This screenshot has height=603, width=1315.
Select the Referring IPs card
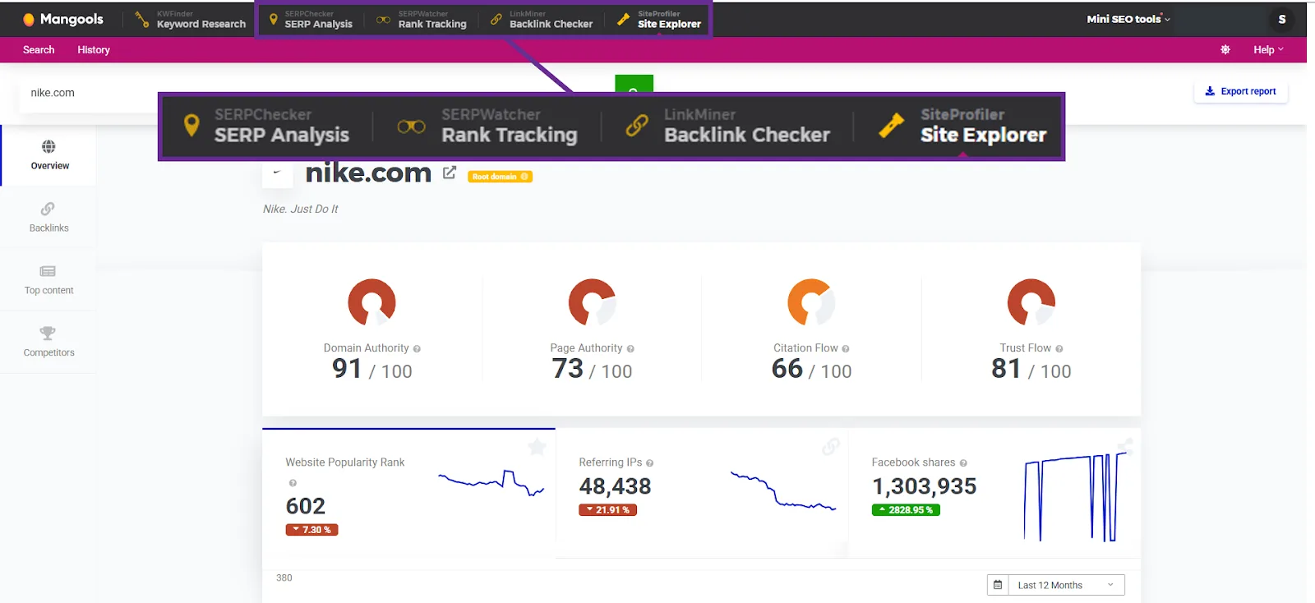(x=702, y=493)
